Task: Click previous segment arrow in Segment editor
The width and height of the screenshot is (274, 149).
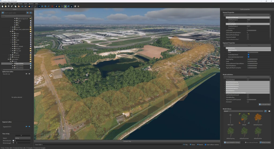Action: [26, 127]
